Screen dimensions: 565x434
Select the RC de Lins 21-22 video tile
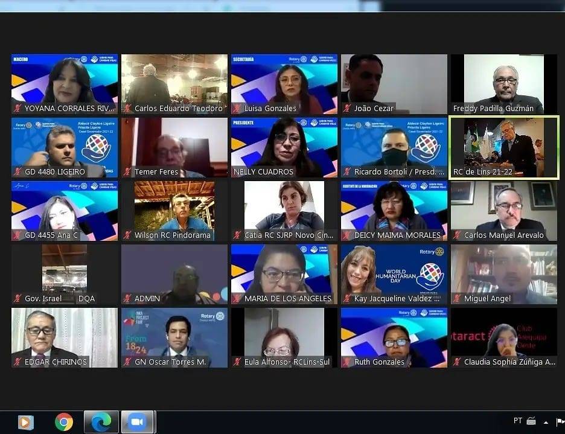(503, 147)
